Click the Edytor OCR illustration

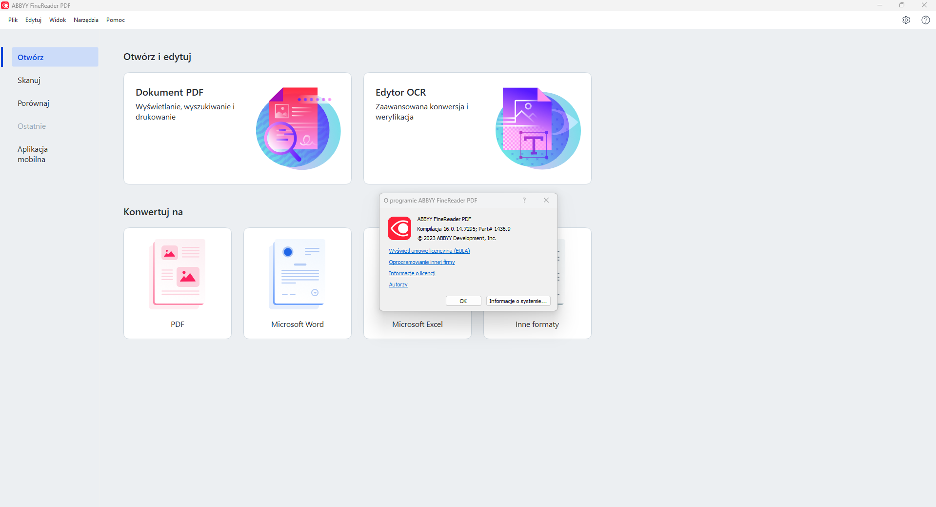point(538,128)
